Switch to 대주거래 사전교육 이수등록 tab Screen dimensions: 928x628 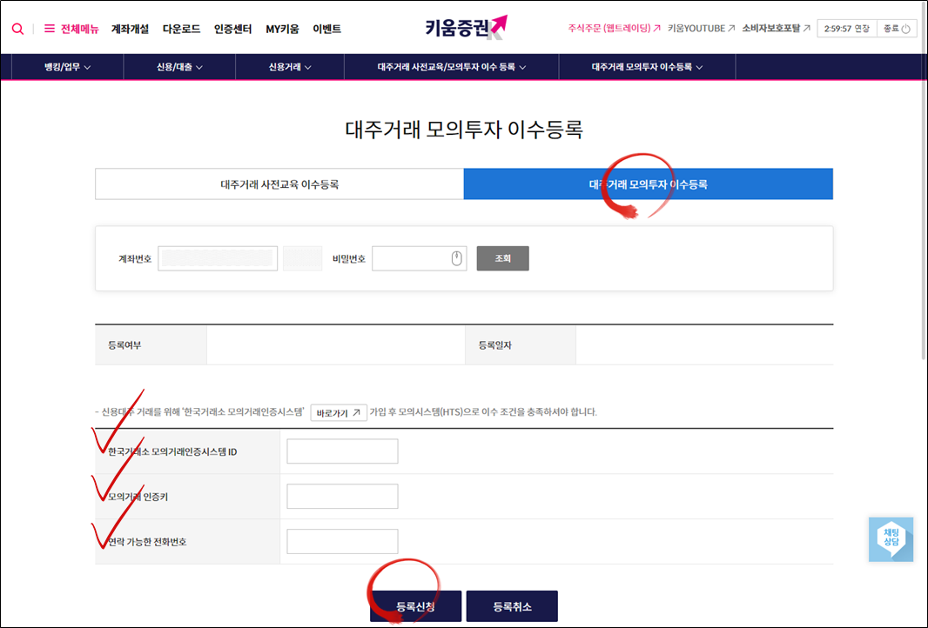pyautogui.click(x=279, y=184)
